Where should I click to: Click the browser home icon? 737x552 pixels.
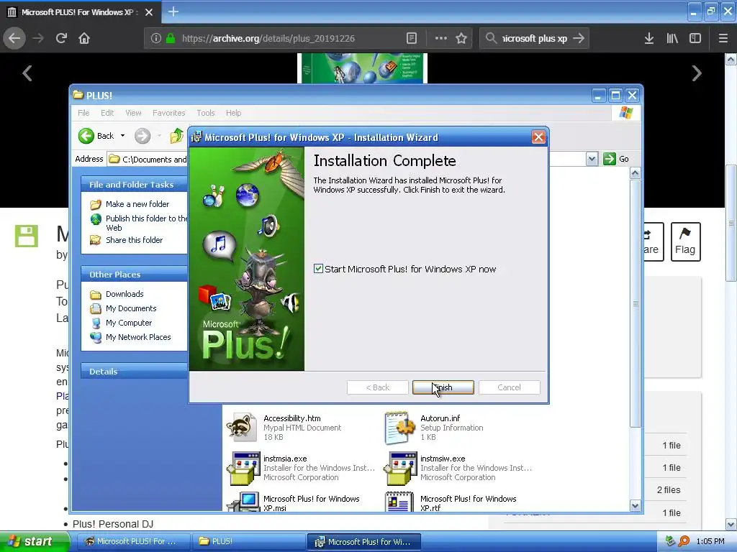tap(84, 38)
